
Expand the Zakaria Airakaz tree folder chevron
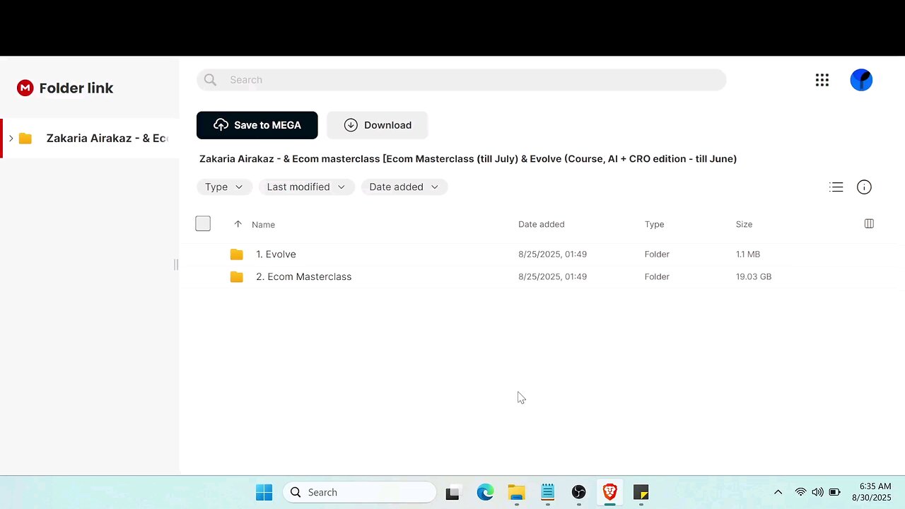pyautogui.click(x=11, y=139)
